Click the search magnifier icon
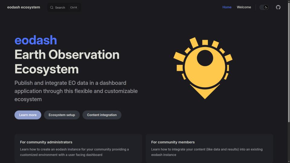Image resolution: width=290 pixels, height=163 pixels. 52,7
